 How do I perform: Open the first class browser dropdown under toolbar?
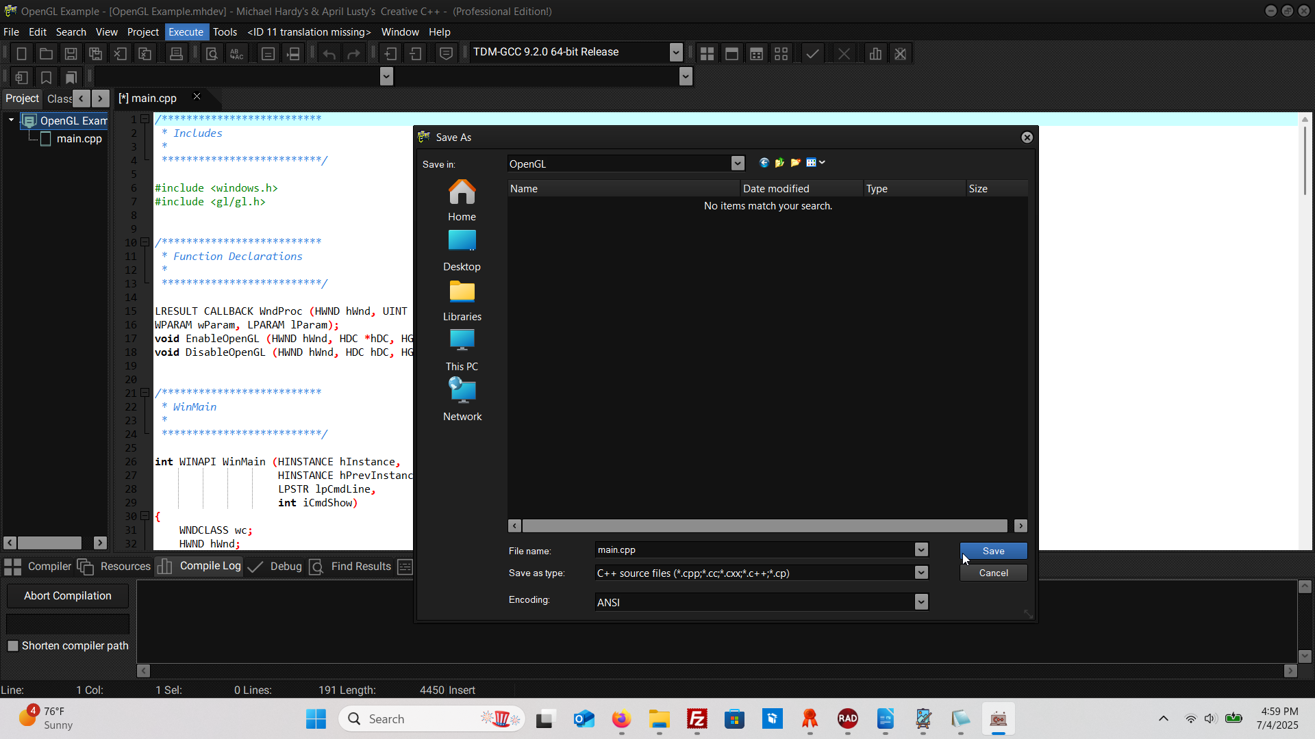(386, 77)
